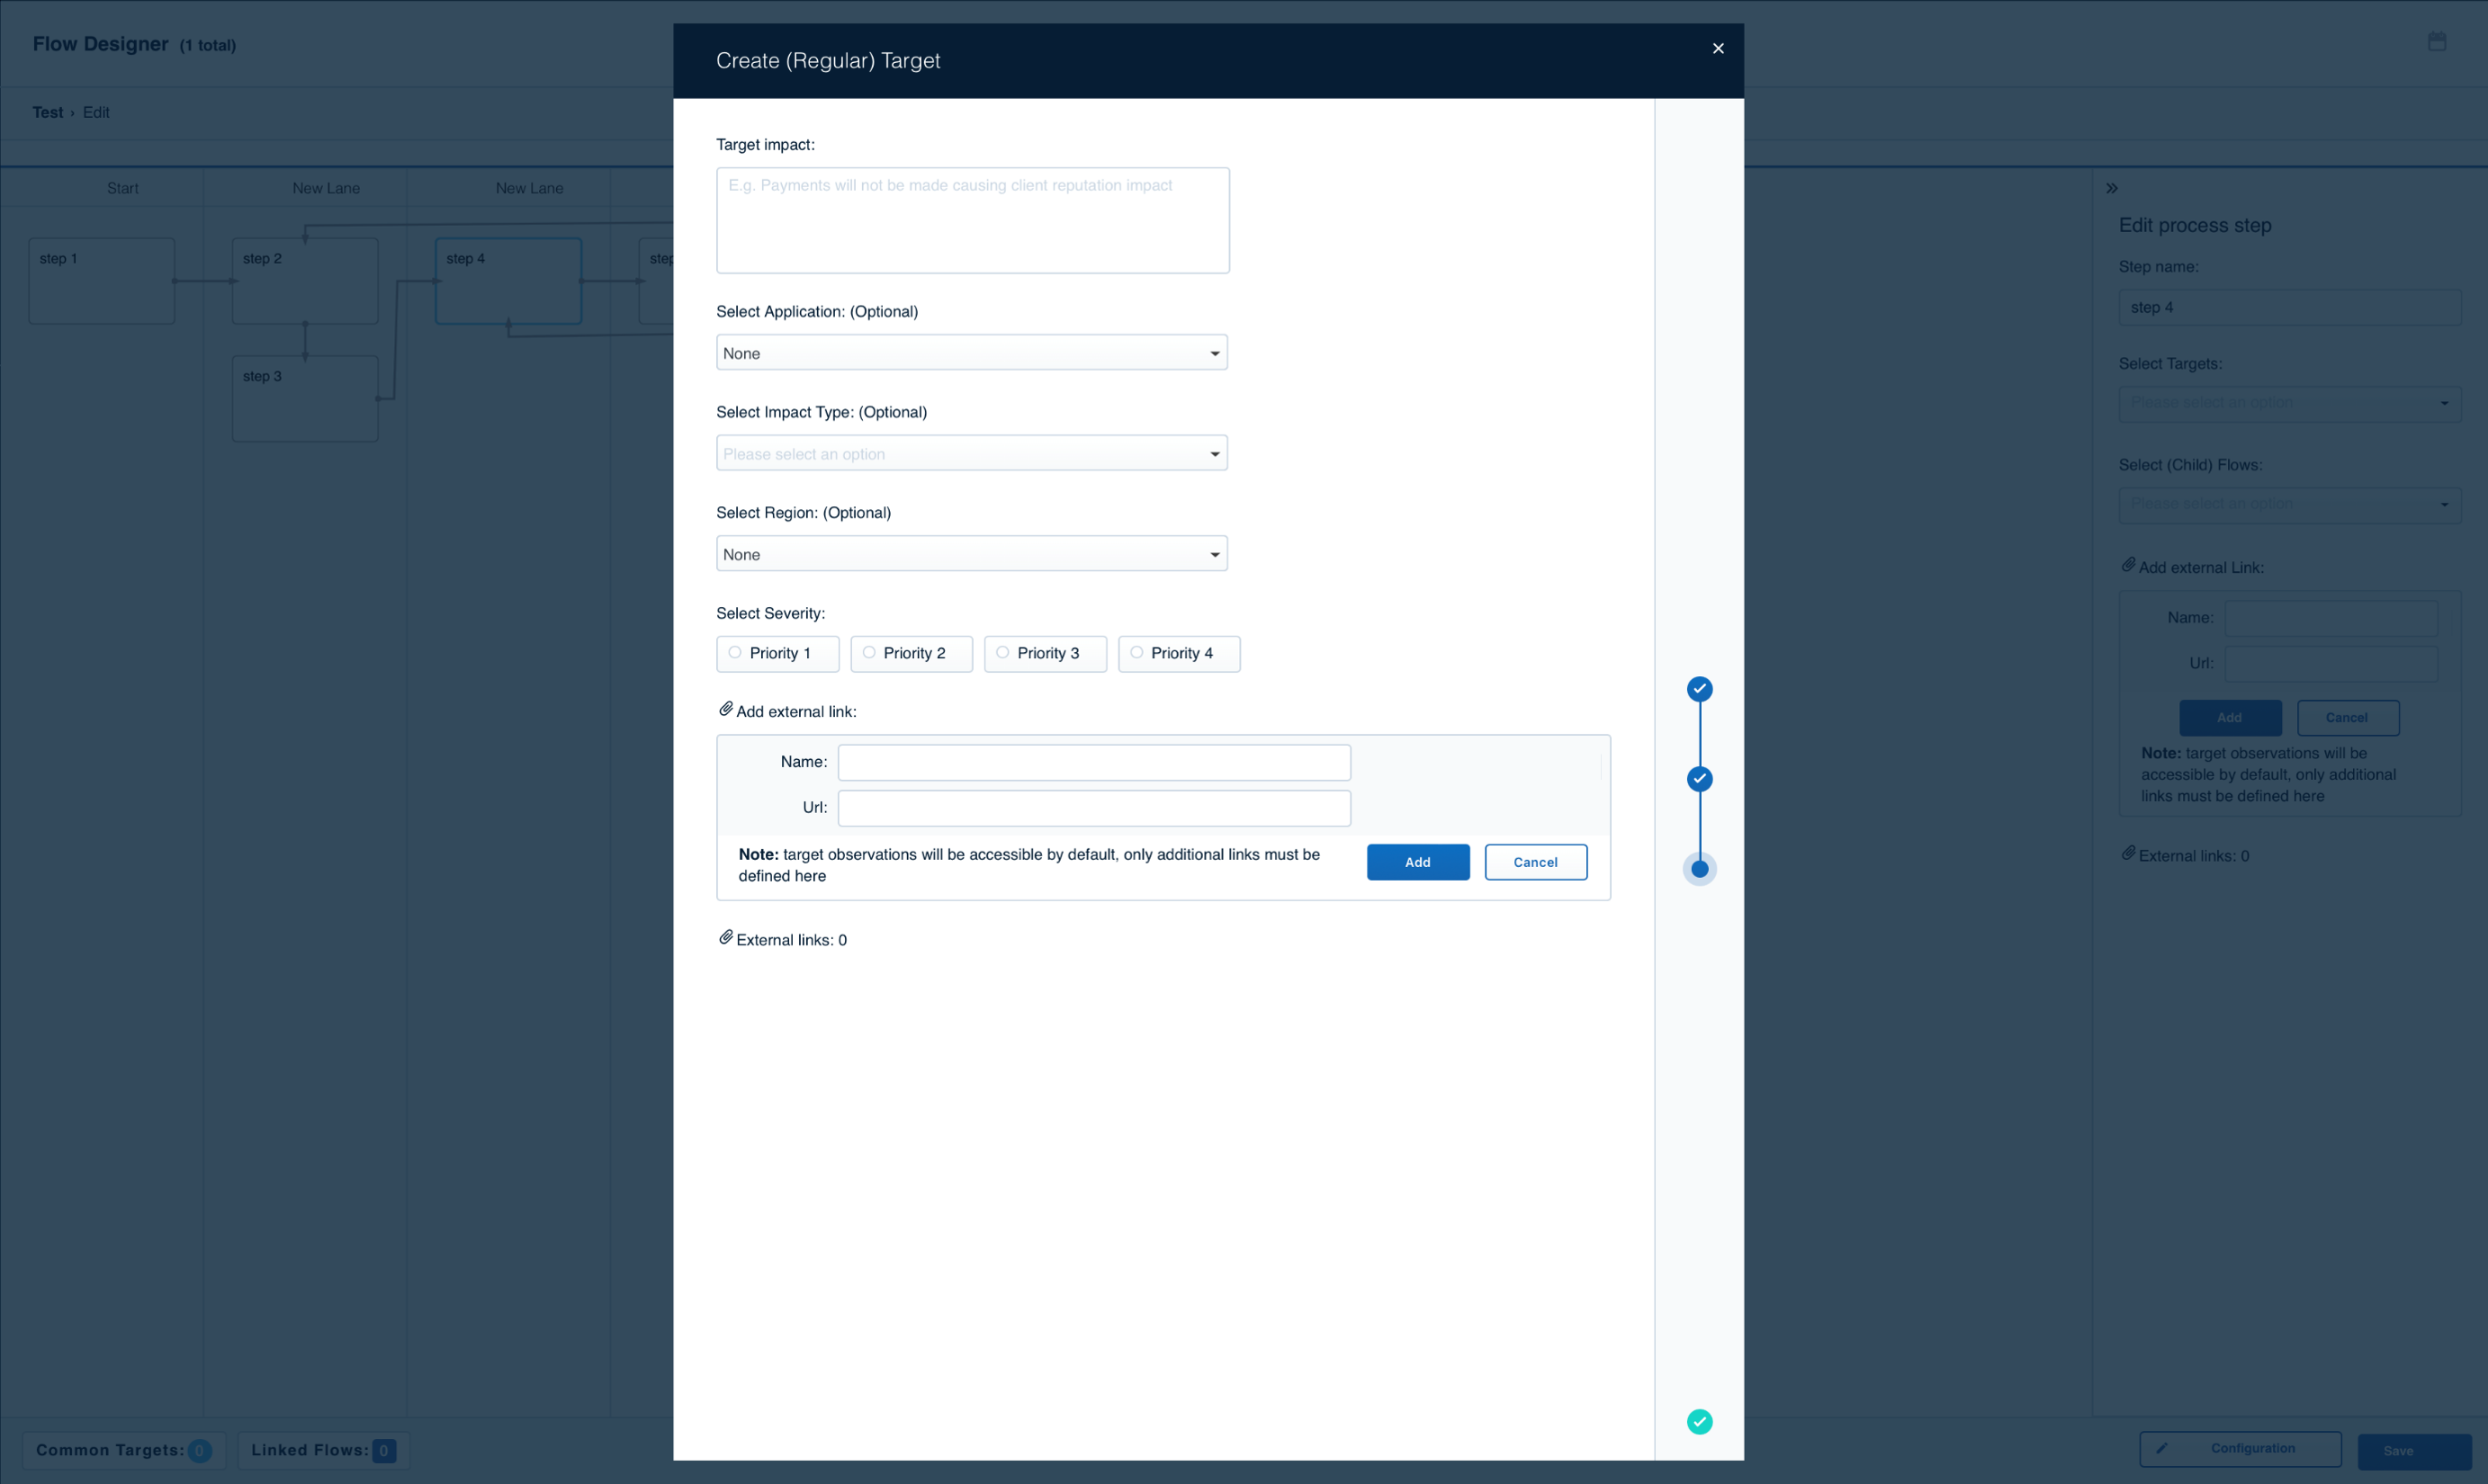This screenshot has width=2488, height=1484.
Task: Click the paperclip icon beside External links: 0 in side panel
Action: point(2128,853)
